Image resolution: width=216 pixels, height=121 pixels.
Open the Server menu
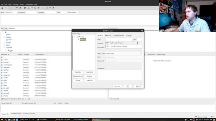tap(22, 4)
